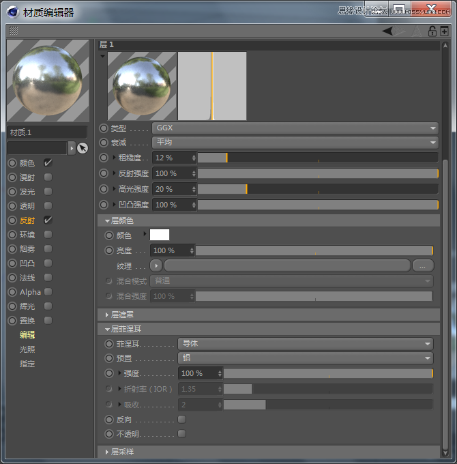Click the ... browse button for texture
The image size is (457, 464).
[x=422, y=265]
